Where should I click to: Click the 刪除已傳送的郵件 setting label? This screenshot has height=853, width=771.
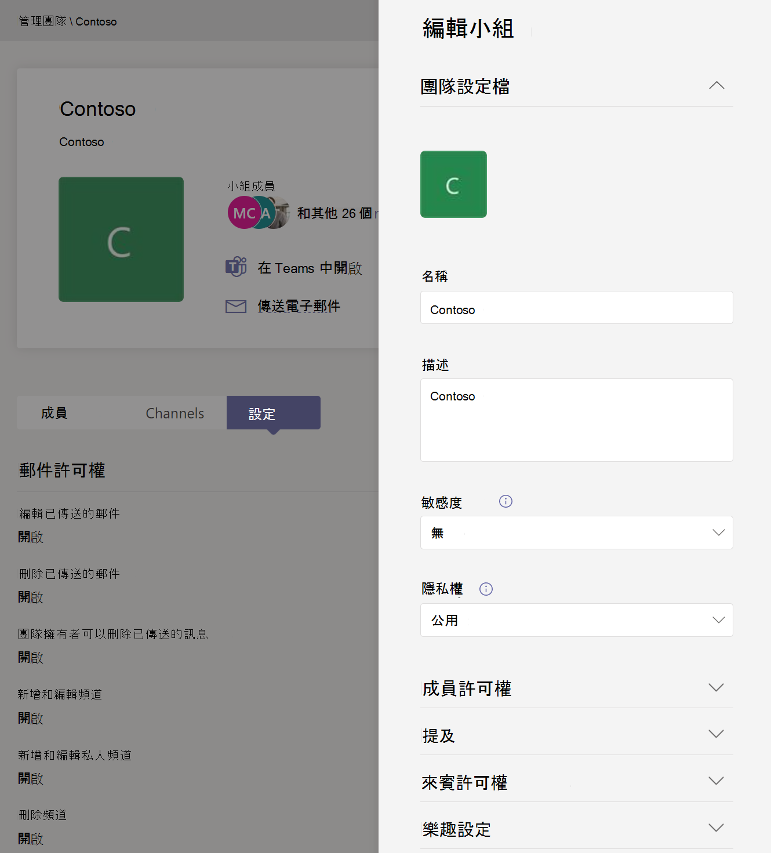[70, 574]
